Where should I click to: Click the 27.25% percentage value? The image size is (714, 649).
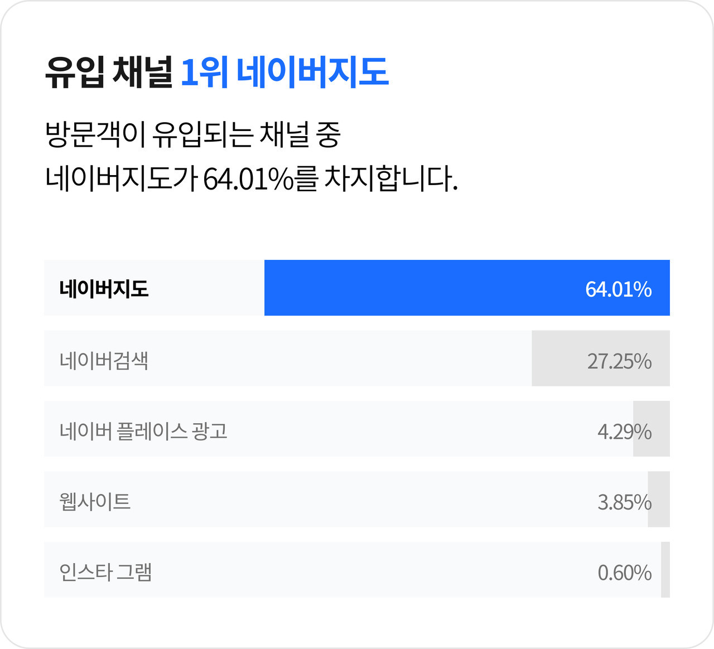coord(619,361)
